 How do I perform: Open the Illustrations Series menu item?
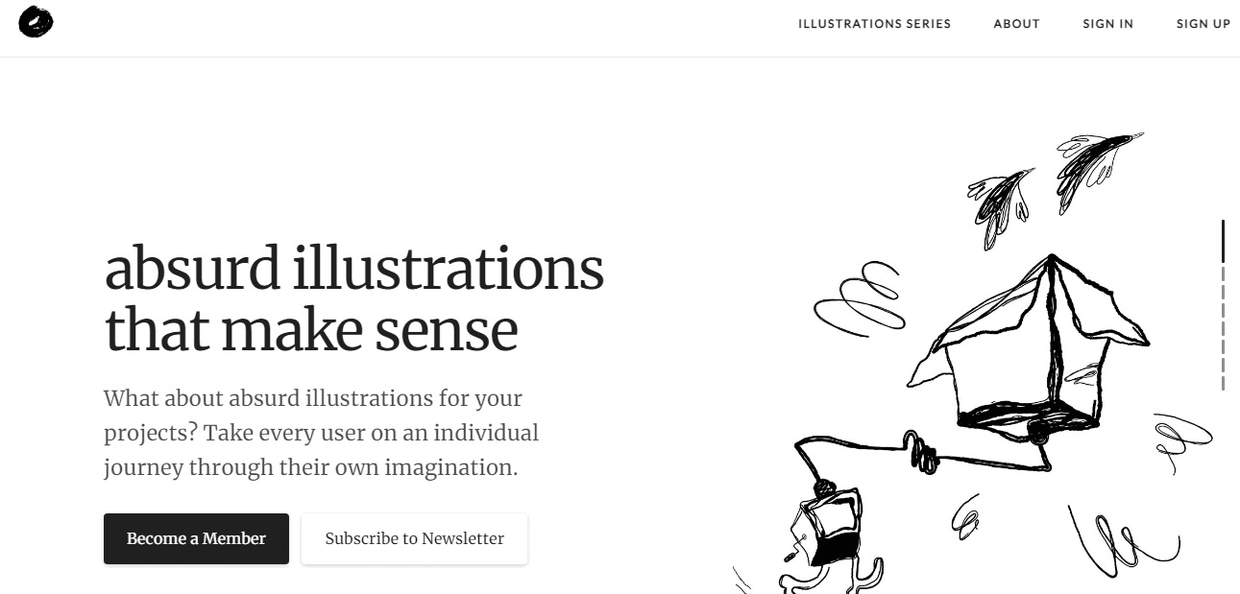click(x=874, y=24)
